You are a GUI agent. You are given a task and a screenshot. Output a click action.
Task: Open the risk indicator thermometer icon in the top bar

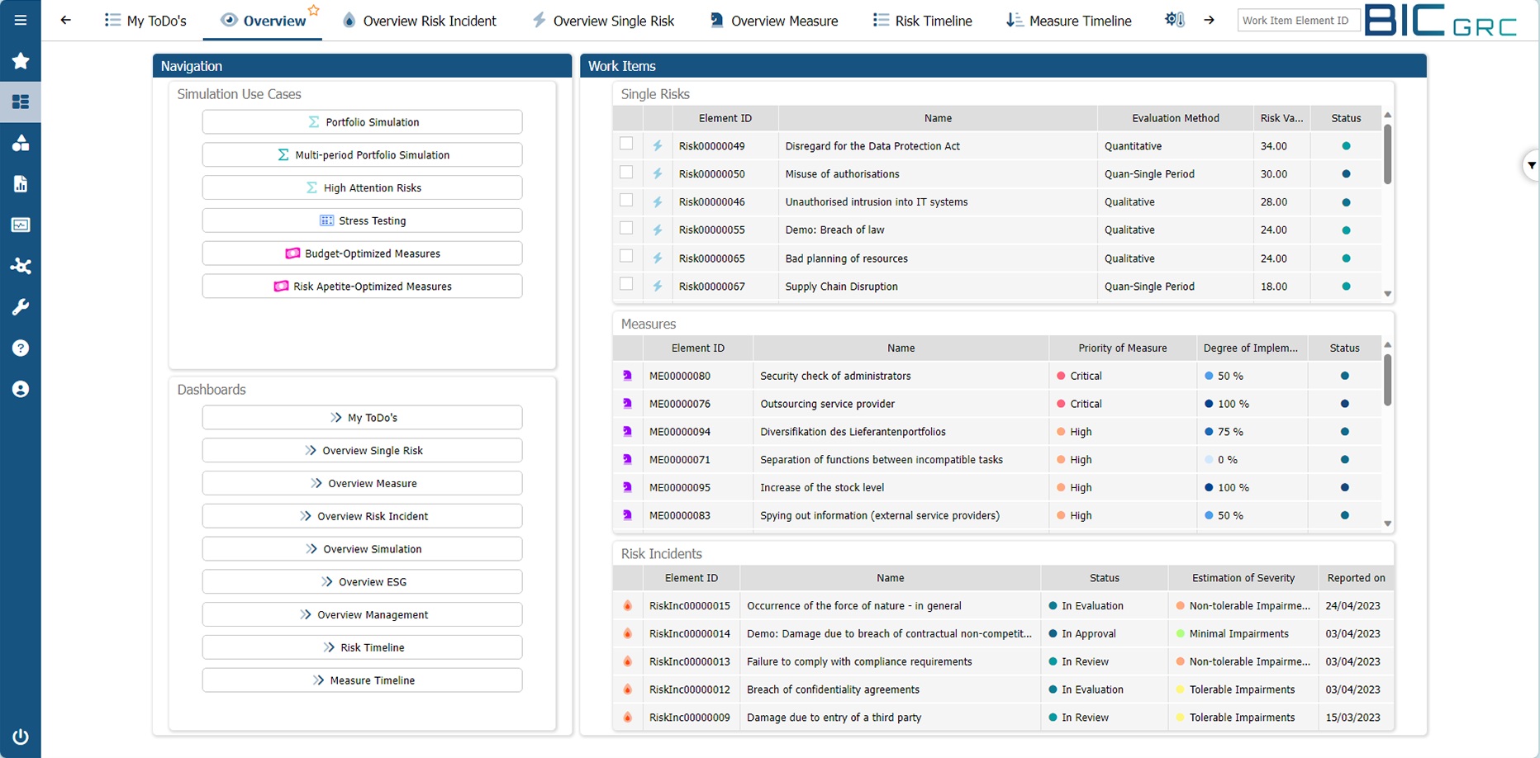tap(1174, 19)
